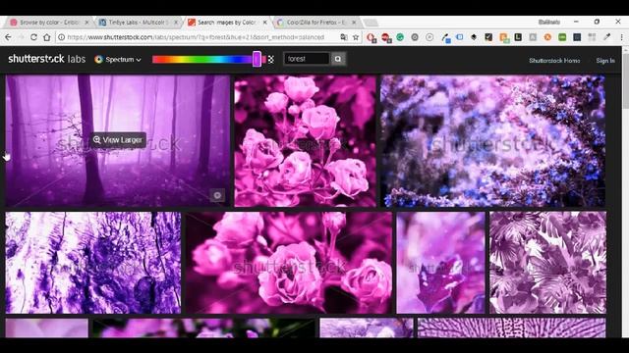Open the purple leaf close-up thumbnail

(440, 263)
